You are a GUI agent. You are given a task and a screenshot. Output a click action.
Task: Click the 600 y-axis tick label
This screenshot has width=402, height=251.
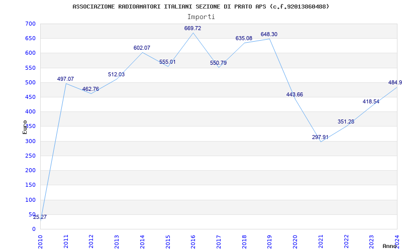point(31,53)
